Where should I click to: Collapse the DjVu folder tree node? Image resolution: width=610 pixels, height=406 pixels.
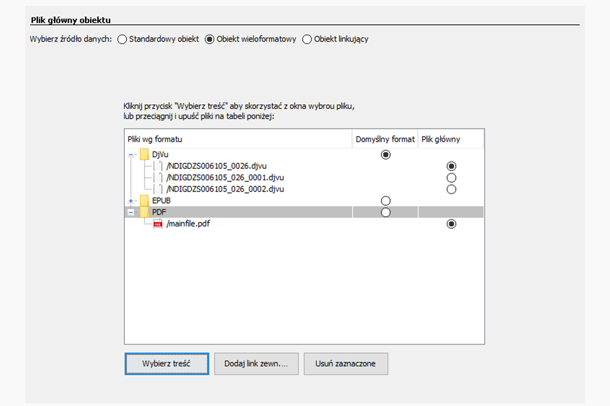point(131,155)
